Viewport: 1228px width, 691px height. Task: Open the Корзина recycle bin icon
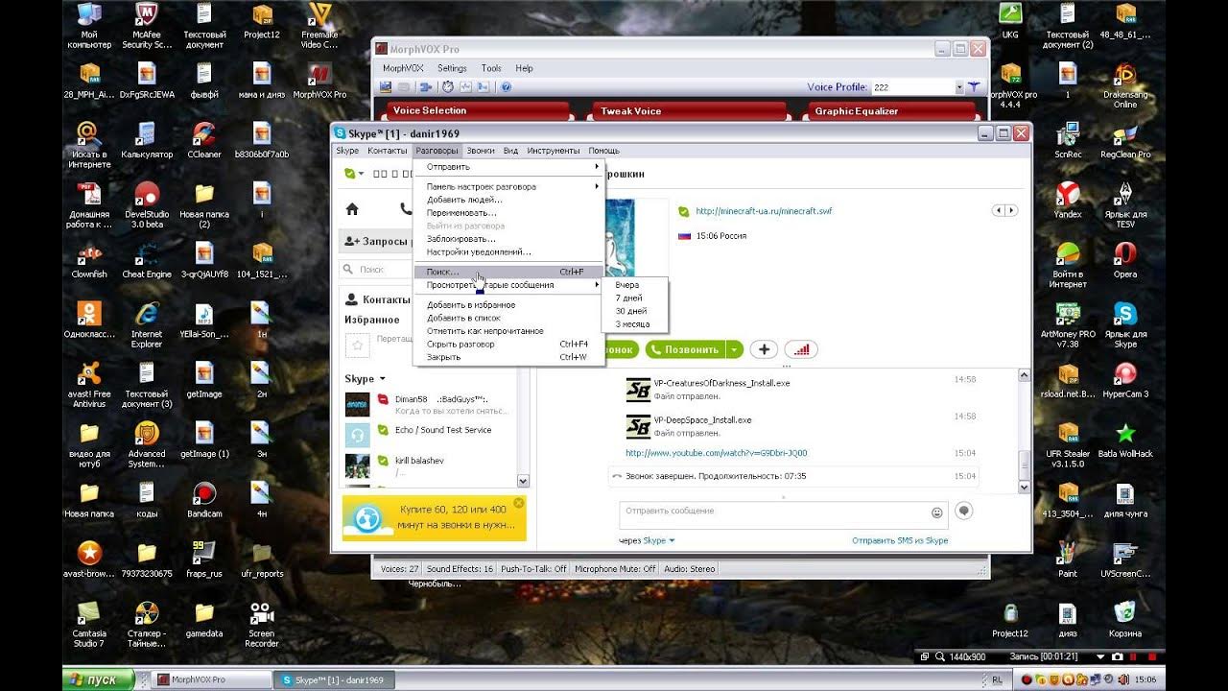coord(1125,620)
